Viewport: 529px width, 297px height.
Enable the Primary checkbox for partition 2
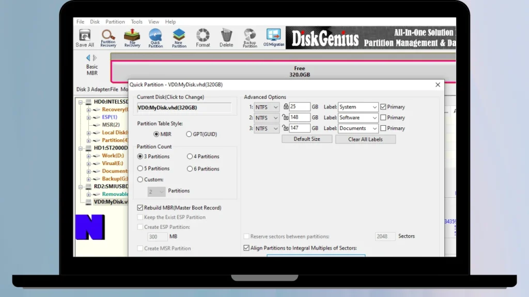(383, 118)
